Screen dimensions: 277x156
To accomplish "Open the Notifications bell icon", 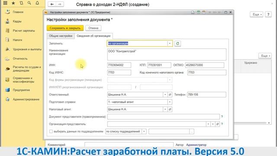I will coord(37,3).
